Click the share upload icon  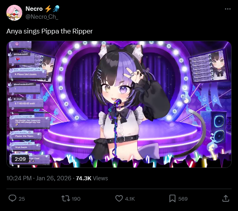[226, 198]
